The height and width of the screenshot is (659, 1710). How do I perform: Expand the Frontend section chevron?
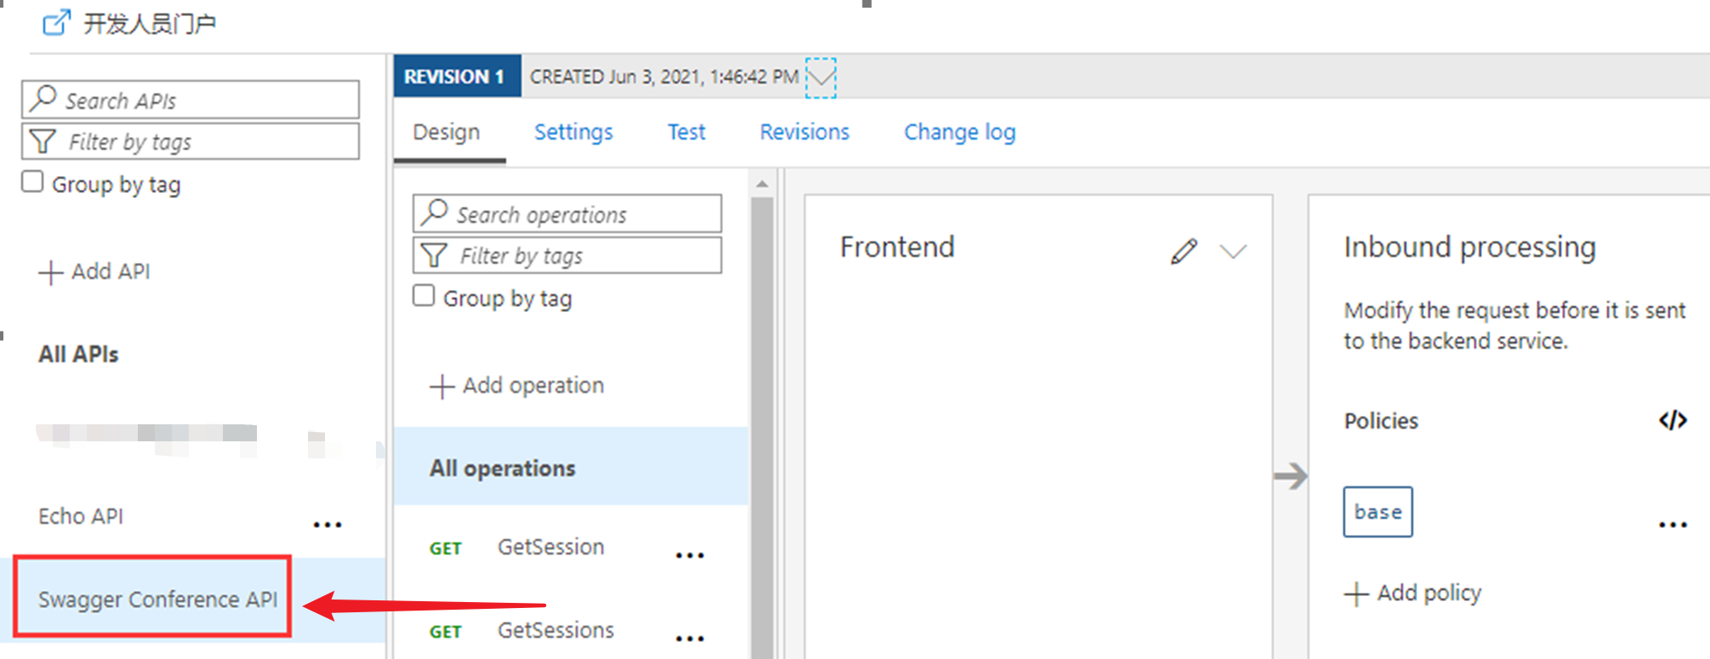pos(1233,251)
